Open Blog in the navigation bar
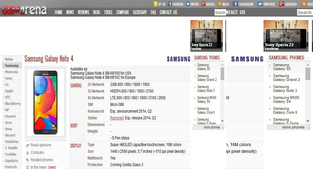Screen dimensions: 313x169 (96, 12)
